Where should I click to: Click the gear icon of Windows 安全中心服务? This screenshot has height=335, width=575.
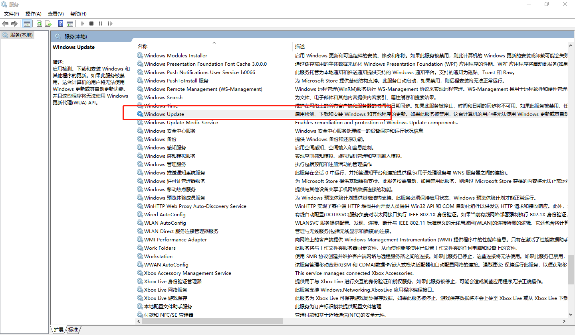click(x=140, y=131)
